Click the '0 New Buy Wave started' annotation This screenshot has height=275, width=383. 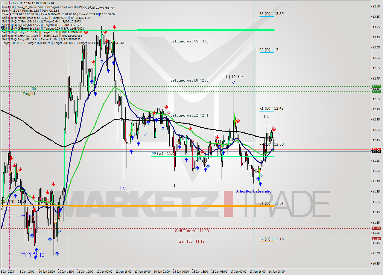(254, 191)
